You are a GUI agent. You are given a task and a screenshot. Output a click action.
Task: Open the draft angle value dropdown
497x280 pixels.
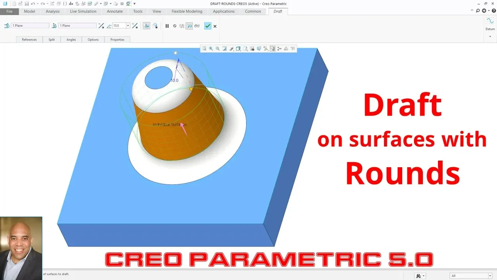coord(128,26)
